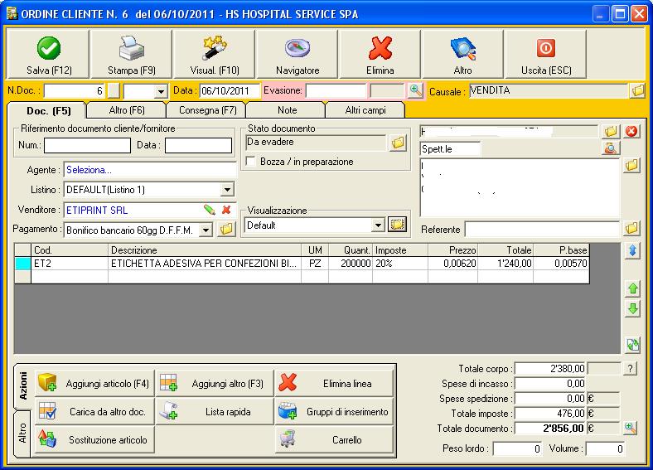Open the Altro magnifier toolbar button
This screenshot has width=653, height=470.
(x=462, y=54)
